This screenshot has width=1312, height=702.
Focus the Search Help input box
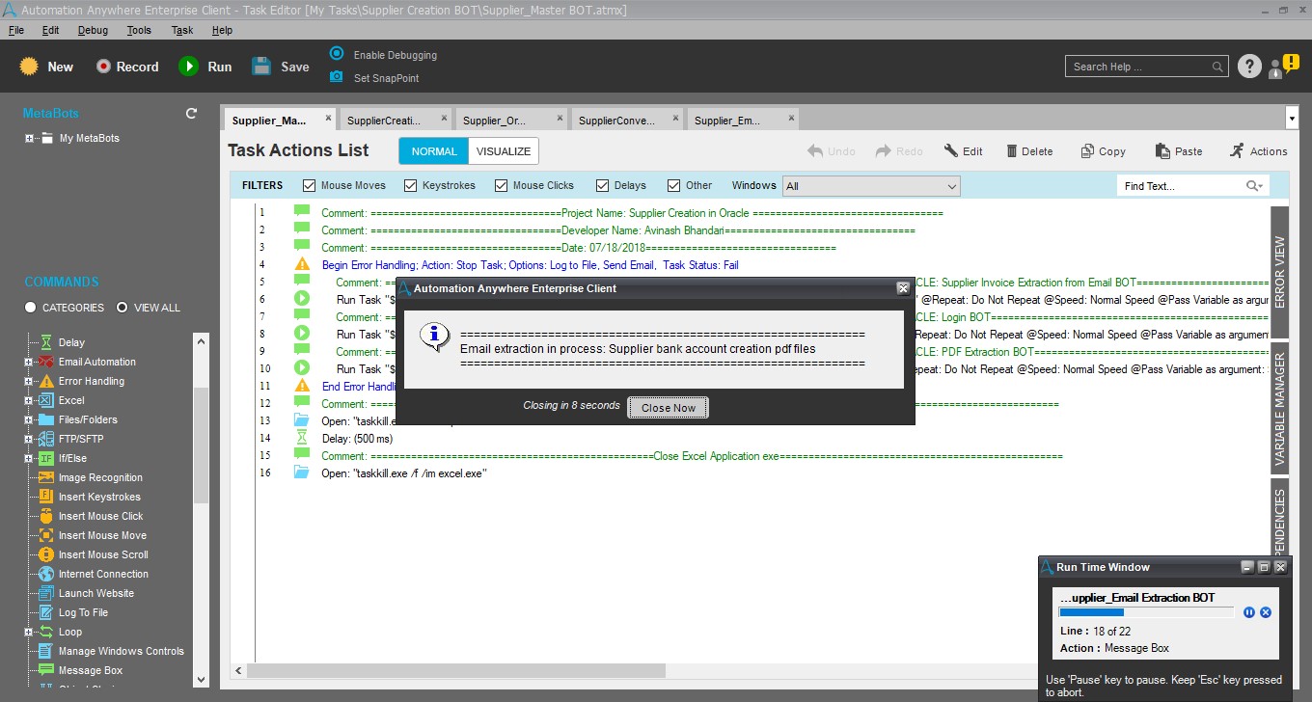click(x=1146, y=67)
